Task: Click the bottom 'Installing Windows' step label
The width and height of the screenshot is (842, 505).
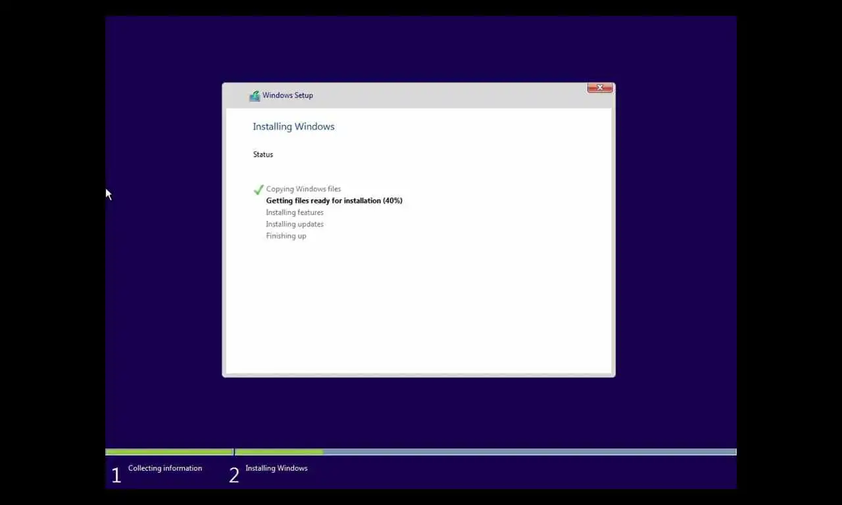Action: click(276, 468)
